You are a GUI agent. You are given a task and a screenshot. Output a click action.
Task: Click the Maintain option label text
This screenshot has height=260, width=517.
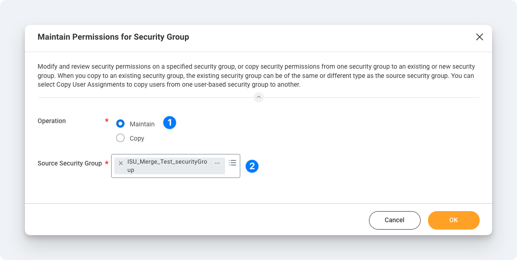click(142, 124)
